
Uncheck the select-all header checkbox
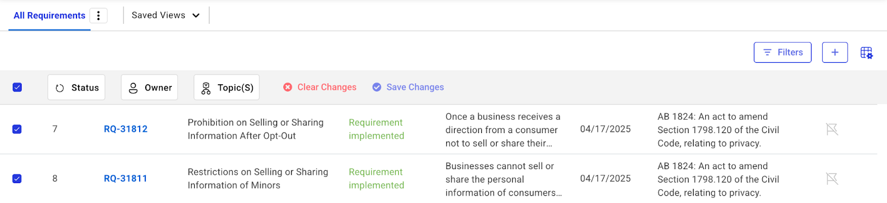coord(17,87)
